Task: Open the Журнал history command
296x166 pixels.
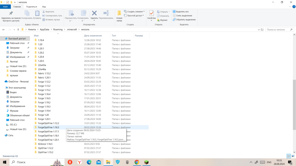Action: tap(162, 20)
